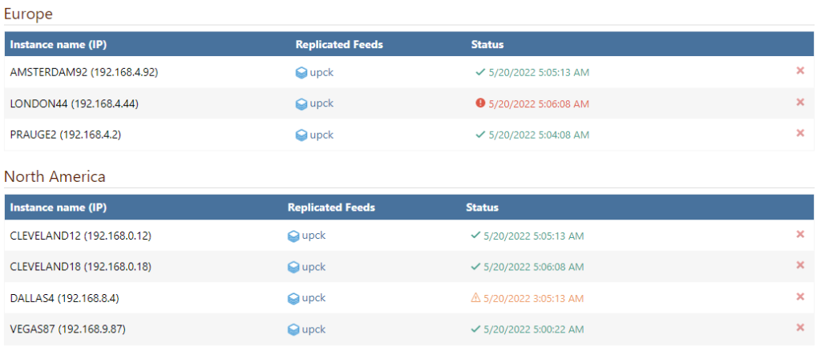Open AMSTERDAM92 success status timestamp
821x355 pixels.
point(538,72)
